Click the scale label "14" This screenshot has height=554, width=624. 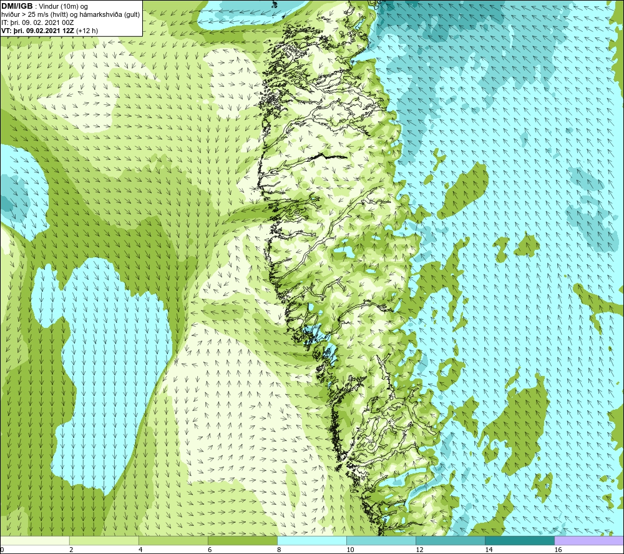[x=489, y=550]
